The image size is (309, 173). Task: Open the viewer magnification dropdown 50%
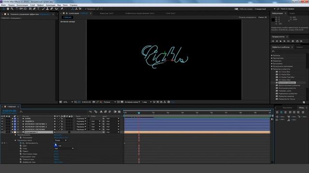pos(68,102)
